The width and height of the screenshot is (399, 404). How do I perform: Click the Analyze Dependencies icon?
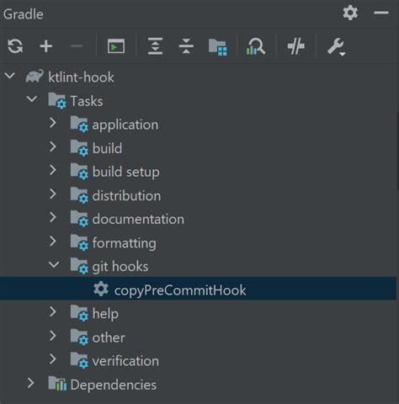pos(255,46)
